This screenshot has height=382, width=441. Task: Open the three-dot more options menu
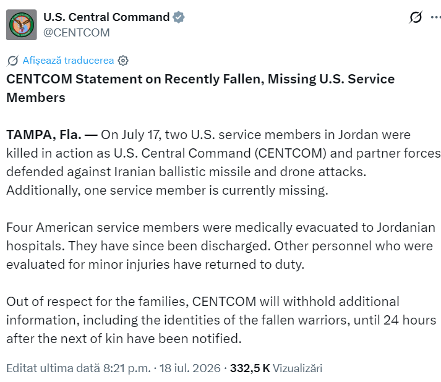click(435, 17)
